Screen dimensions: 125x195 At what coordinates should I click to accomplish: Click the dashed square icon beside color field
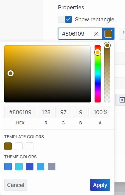pyautogui.click(x=123, y=34)
